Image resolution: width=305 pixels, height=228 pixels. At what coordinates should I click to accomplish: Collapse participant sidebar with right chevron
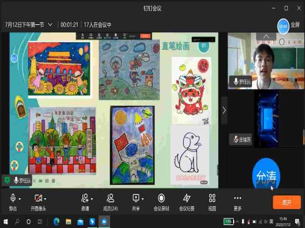(x=224, y=111)
